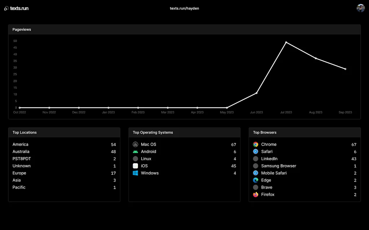Image resolution: width=369 pixels, height=230 pixels.
Task: Click the Safari compass icon
Action: tap(255, 152)
